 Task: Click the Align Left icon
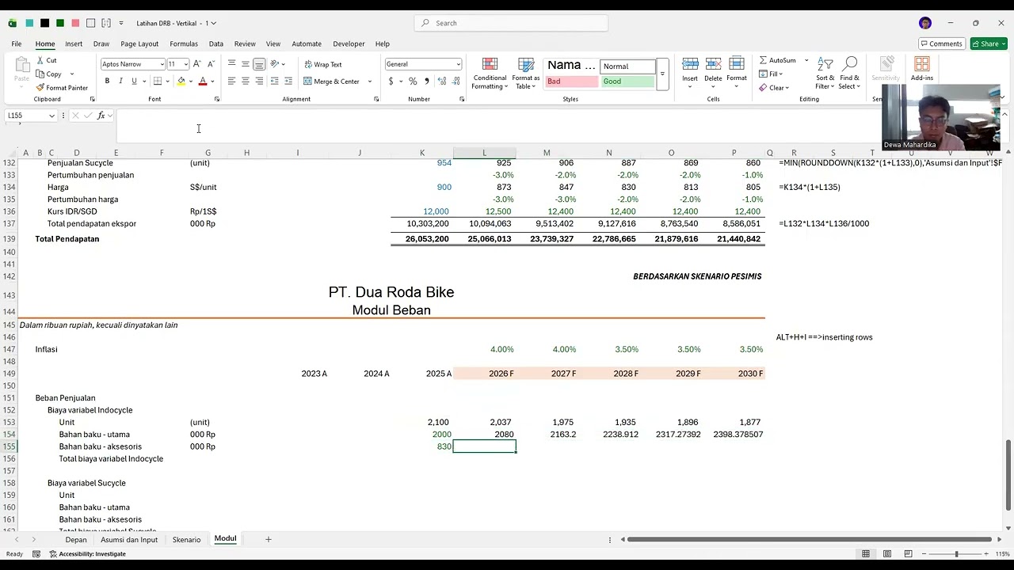231,81
